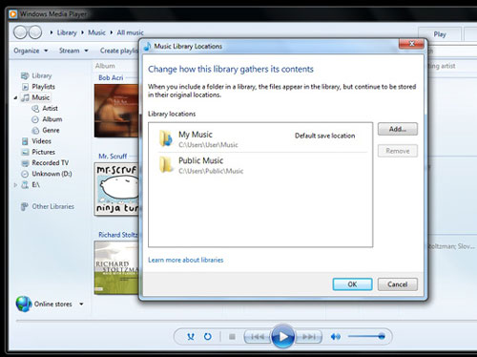
Task: Click the Album column header
Action: [x=105, y=66]
